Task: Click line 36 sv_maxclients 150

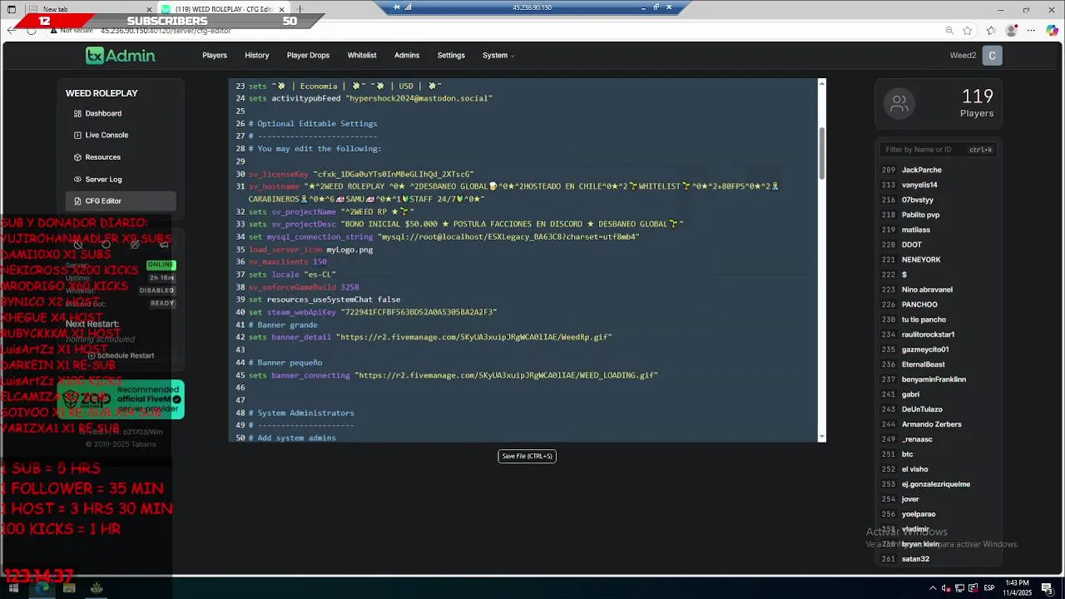Action: pyautogui.click(x=287, y=262)
